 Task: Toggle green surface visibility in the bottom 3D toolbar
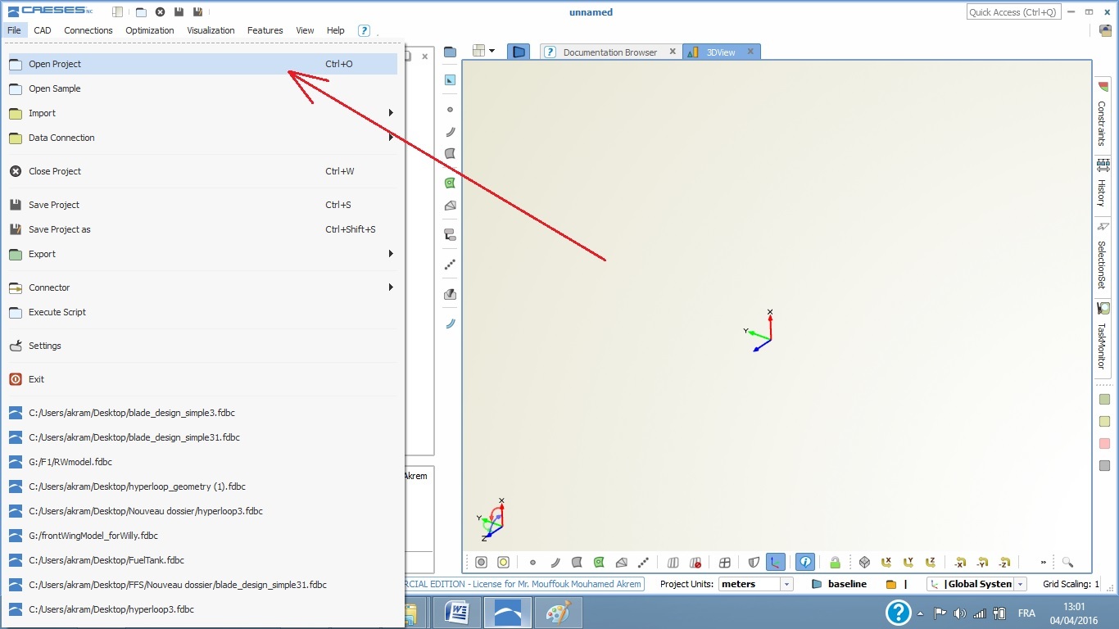tap(599, 563)
